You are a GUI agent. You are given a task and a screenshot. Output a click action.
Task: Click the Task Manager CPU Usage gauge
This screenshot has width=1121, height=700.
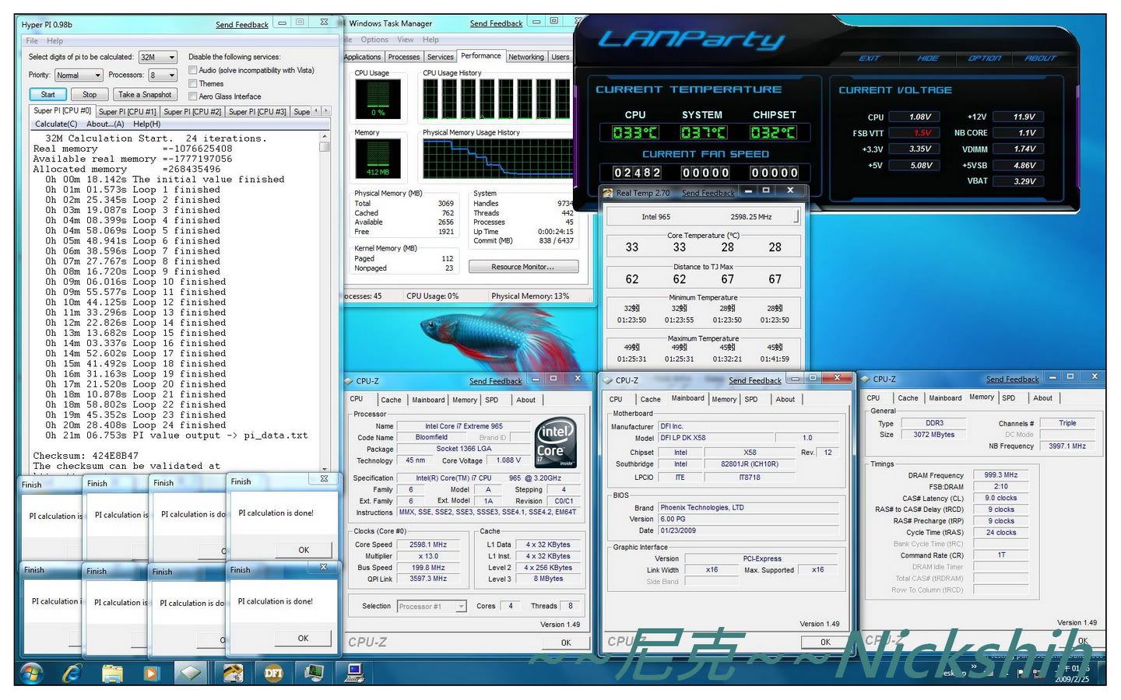click(378, 99)
